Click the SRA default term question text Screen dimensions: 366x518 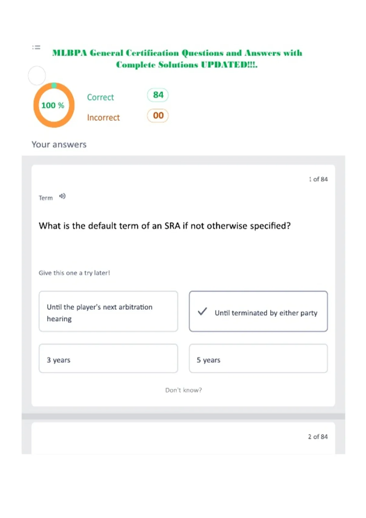pyautogui.click(x=165, y=226)
